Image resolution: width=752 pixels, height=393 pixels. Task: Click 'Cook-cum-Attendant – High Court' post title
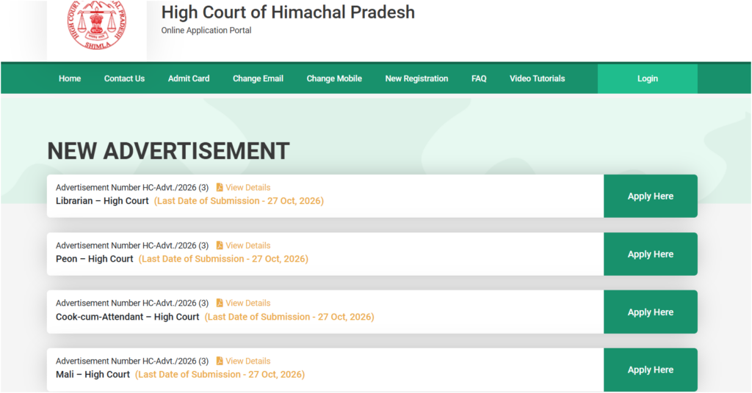click(128, 317)
